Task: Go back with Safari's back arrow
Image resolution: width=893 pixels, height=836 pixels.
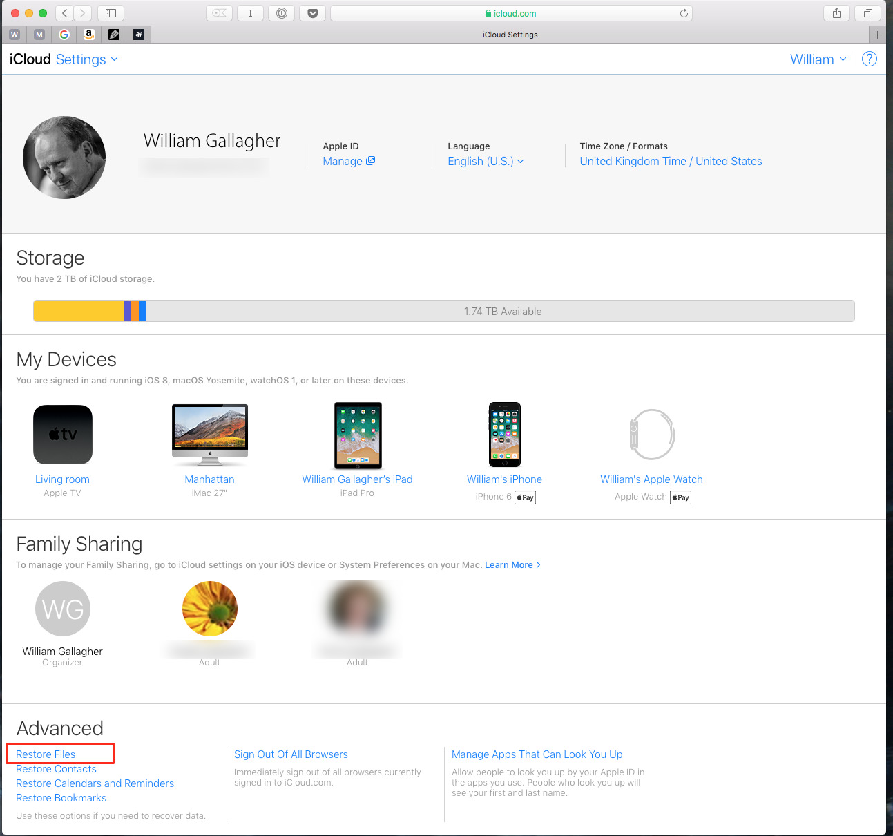Action: click(64, 13)
